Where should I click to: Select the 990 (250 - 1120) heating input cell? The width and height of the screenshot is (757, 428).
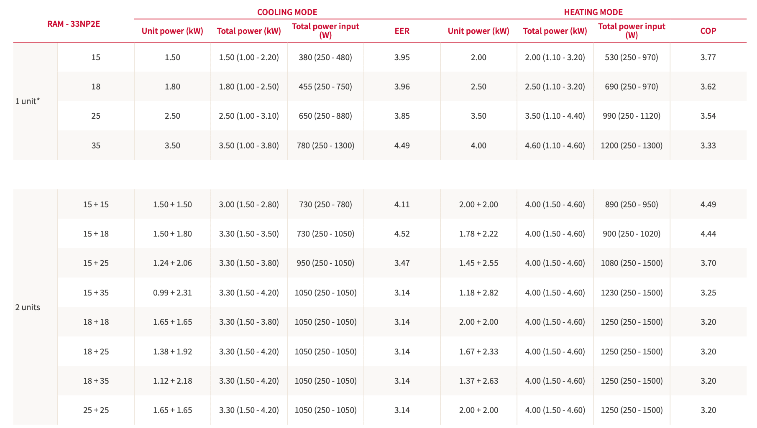tap(632, 116)
